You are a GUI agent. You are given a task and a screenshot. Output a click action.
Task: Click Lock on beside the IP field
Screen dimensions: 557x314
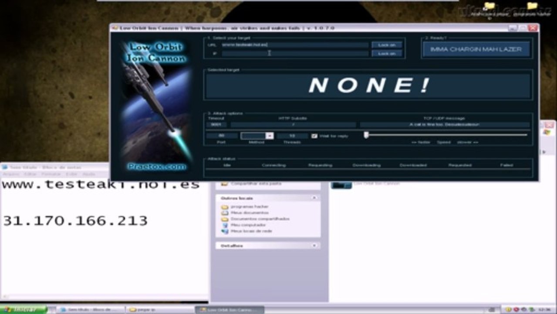387,53
